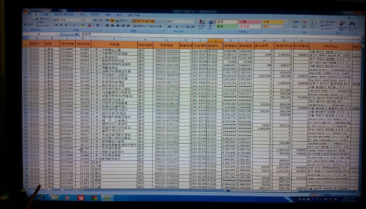The image size is (366, 209).
Task: Click the yellow Fill Color bucket icon
Action: coord(82,25)
